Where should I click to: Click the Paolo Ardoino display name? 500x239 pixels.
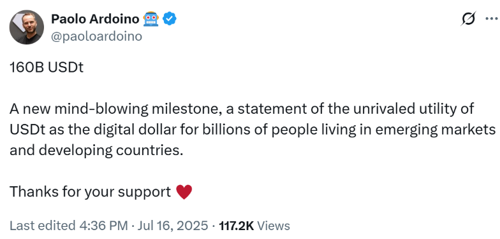pyautogui.click(x=95, y=19)
